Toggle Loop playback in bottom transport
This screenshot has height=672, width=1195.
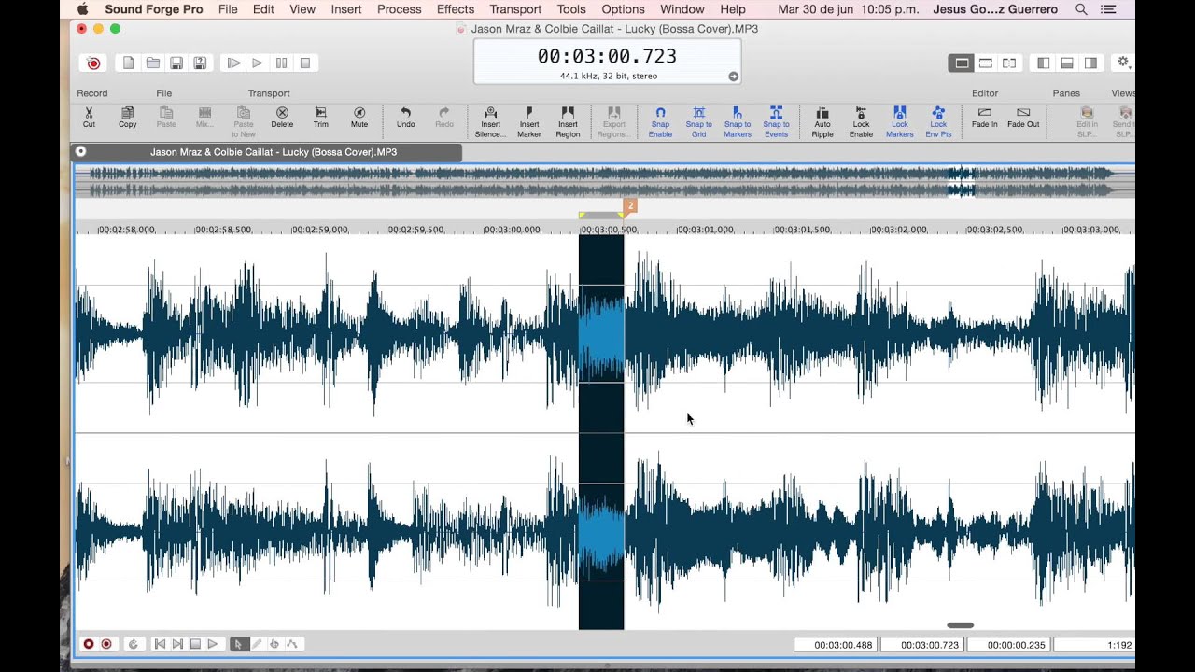click(x=134, y=644)
